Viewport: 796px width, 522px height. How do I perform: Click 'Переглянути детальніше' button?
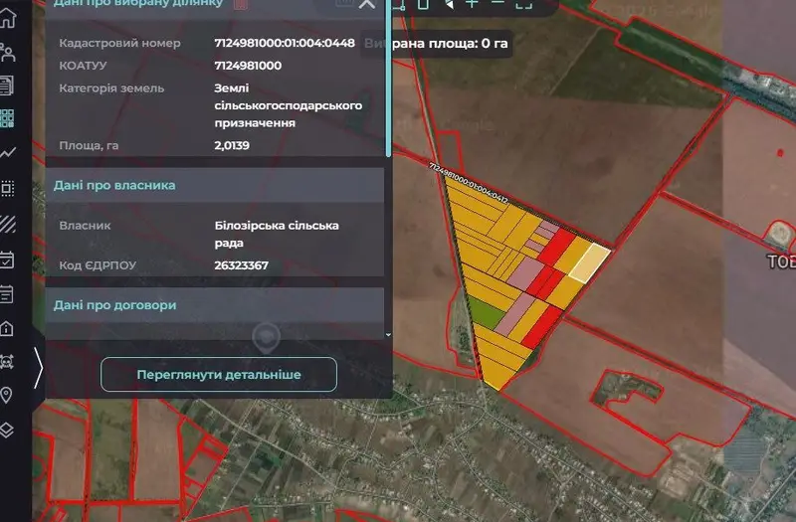click(219, 375)
